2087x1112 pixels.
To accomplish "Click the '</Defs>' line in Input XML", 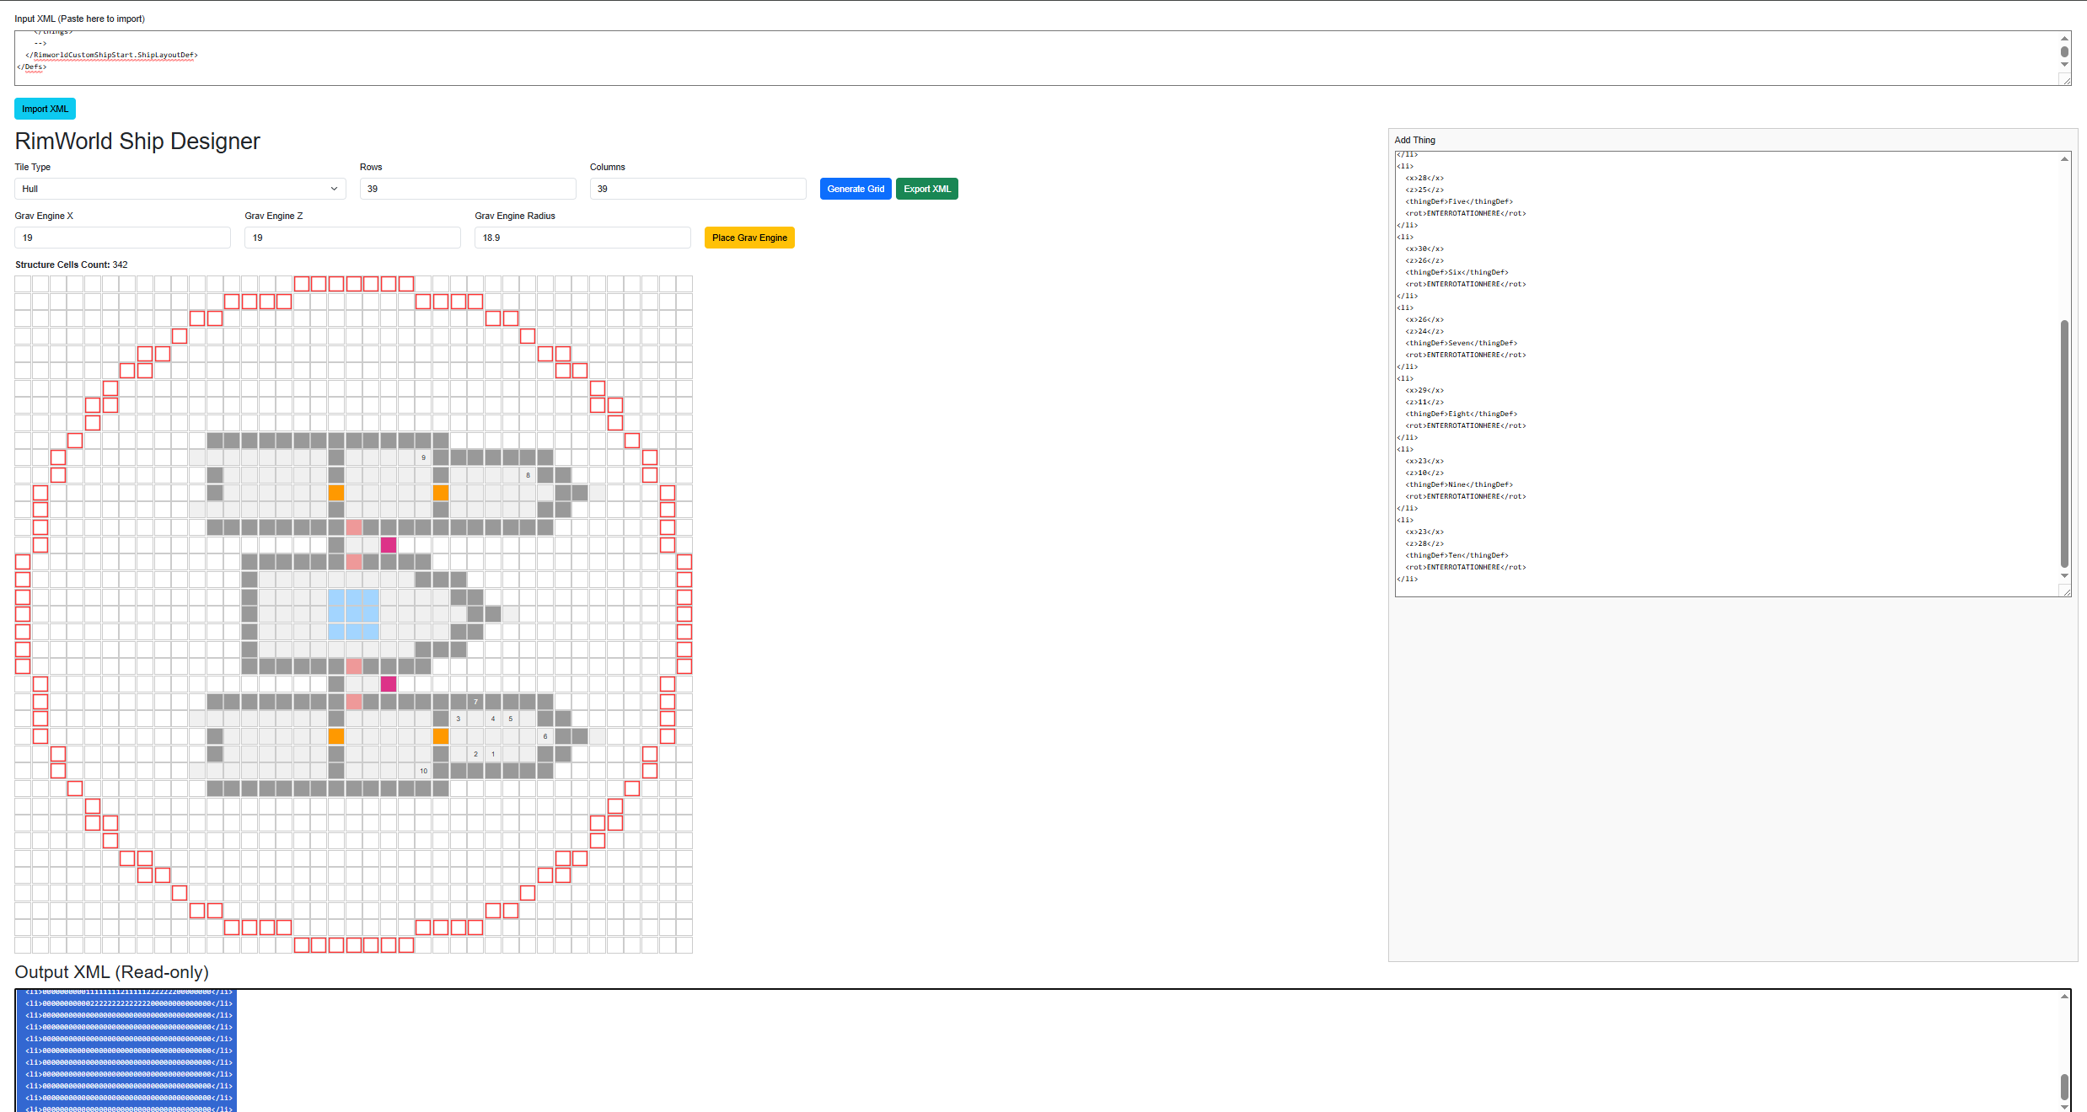I will click(31, 67).
